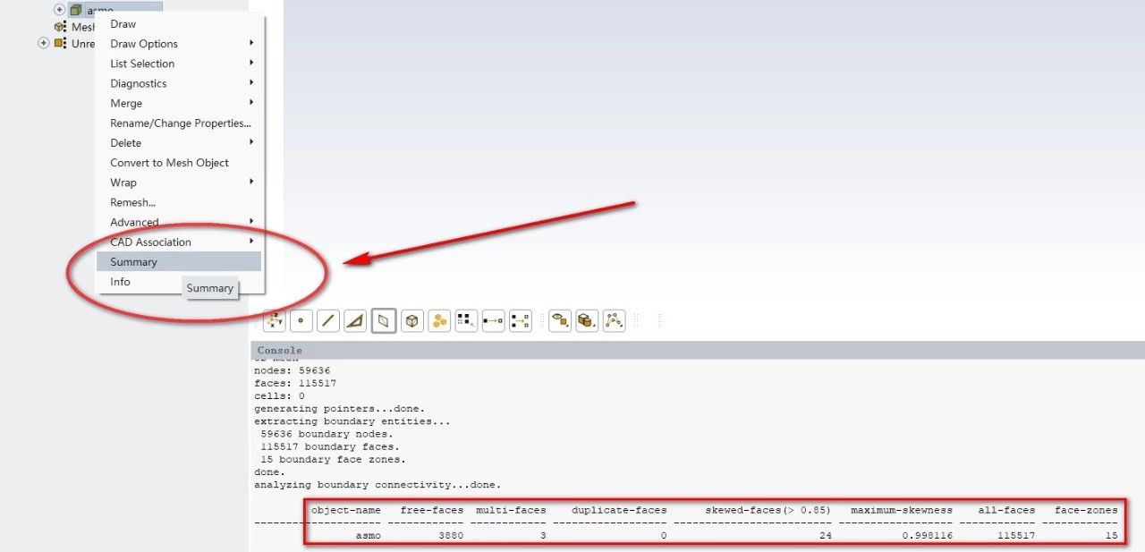Click the asmo object-name cell
Viewport: 1145px width, 552px height.
(369, 535)
